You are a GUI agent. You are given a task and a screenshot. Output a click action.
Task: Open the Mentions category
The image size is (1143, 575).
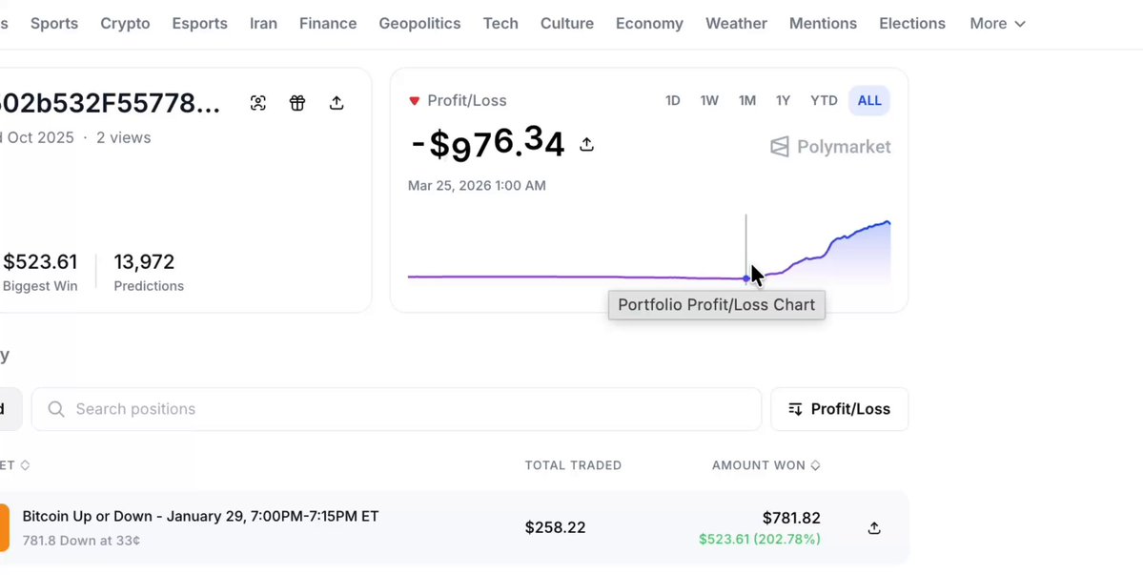coord(823,23)
